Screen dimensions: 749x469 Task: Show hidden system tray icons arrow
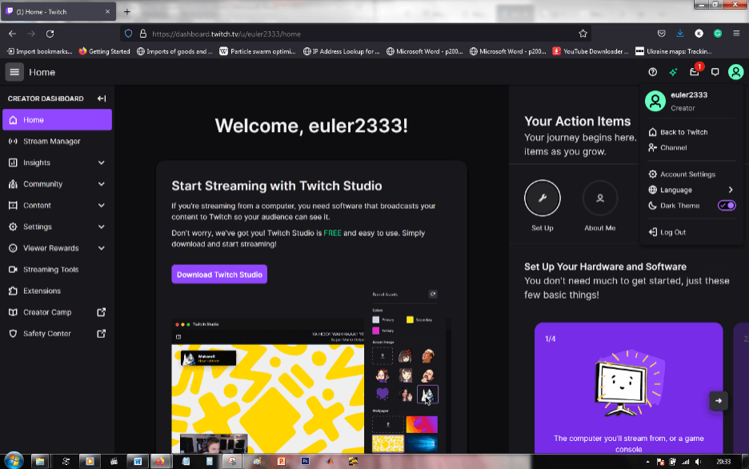point(647,462)
